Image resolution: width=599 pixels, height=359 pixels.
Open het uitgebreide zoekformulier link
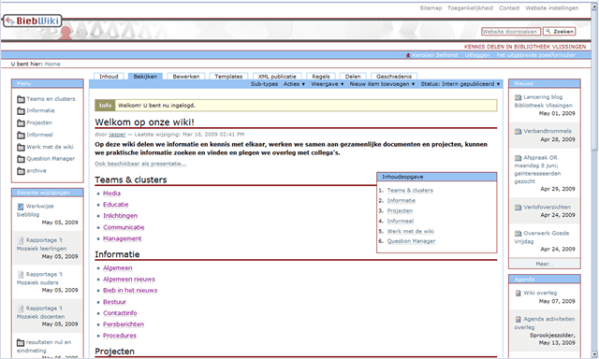tap(536, 55)
